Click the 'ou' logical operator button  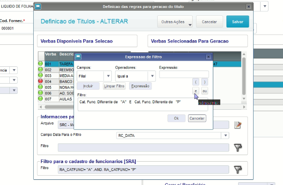pos(205,91)
